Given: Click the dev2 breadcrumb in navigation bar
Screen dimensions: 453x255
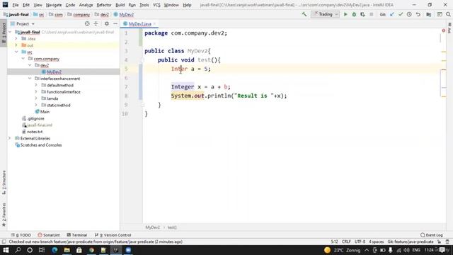Looking at the screenshot, I should (104, 14).
